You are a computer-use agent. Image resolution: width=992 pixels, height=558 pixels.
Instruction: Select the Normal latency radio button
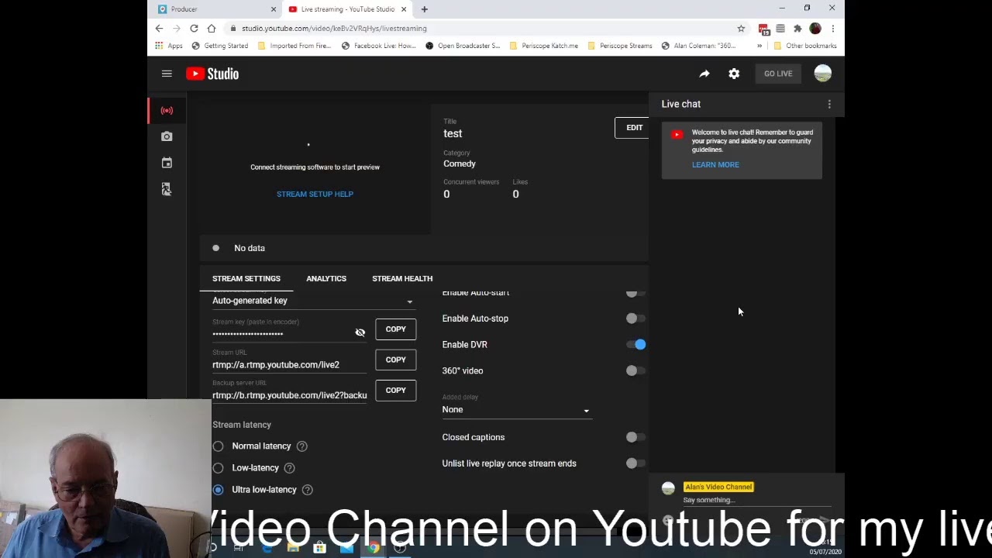[218, 446]
